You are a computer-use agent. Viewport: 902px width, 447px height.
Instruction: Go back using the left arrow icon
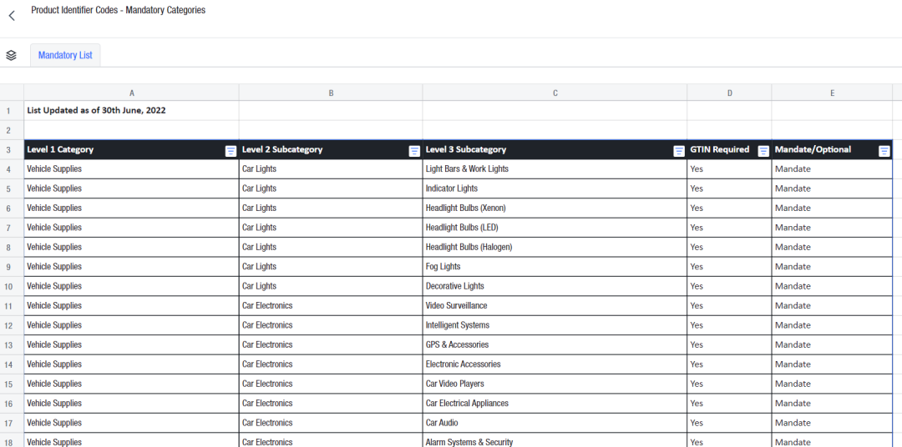pyautogui.click(x=12, y=16)
